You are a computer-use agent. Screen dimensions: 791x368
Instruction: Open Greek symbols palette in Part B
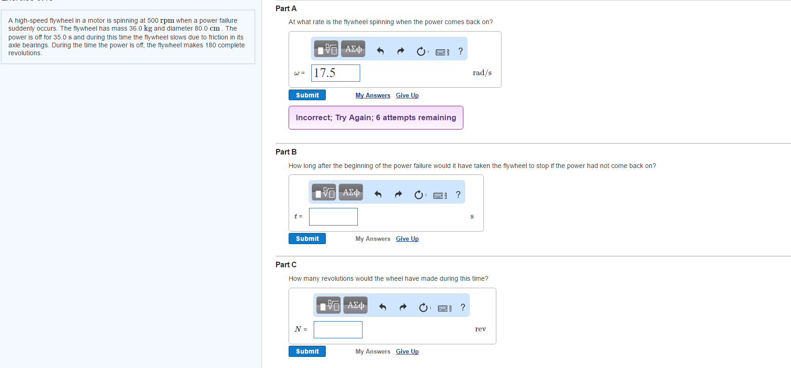[x=351, y=193]
